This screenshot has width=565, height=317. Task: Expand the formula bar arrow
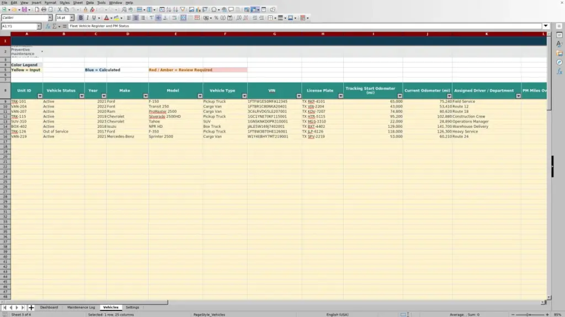546,26
